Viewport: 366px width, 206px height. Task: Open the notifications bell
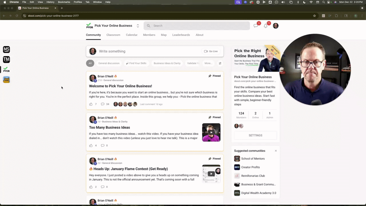(266, 25)
